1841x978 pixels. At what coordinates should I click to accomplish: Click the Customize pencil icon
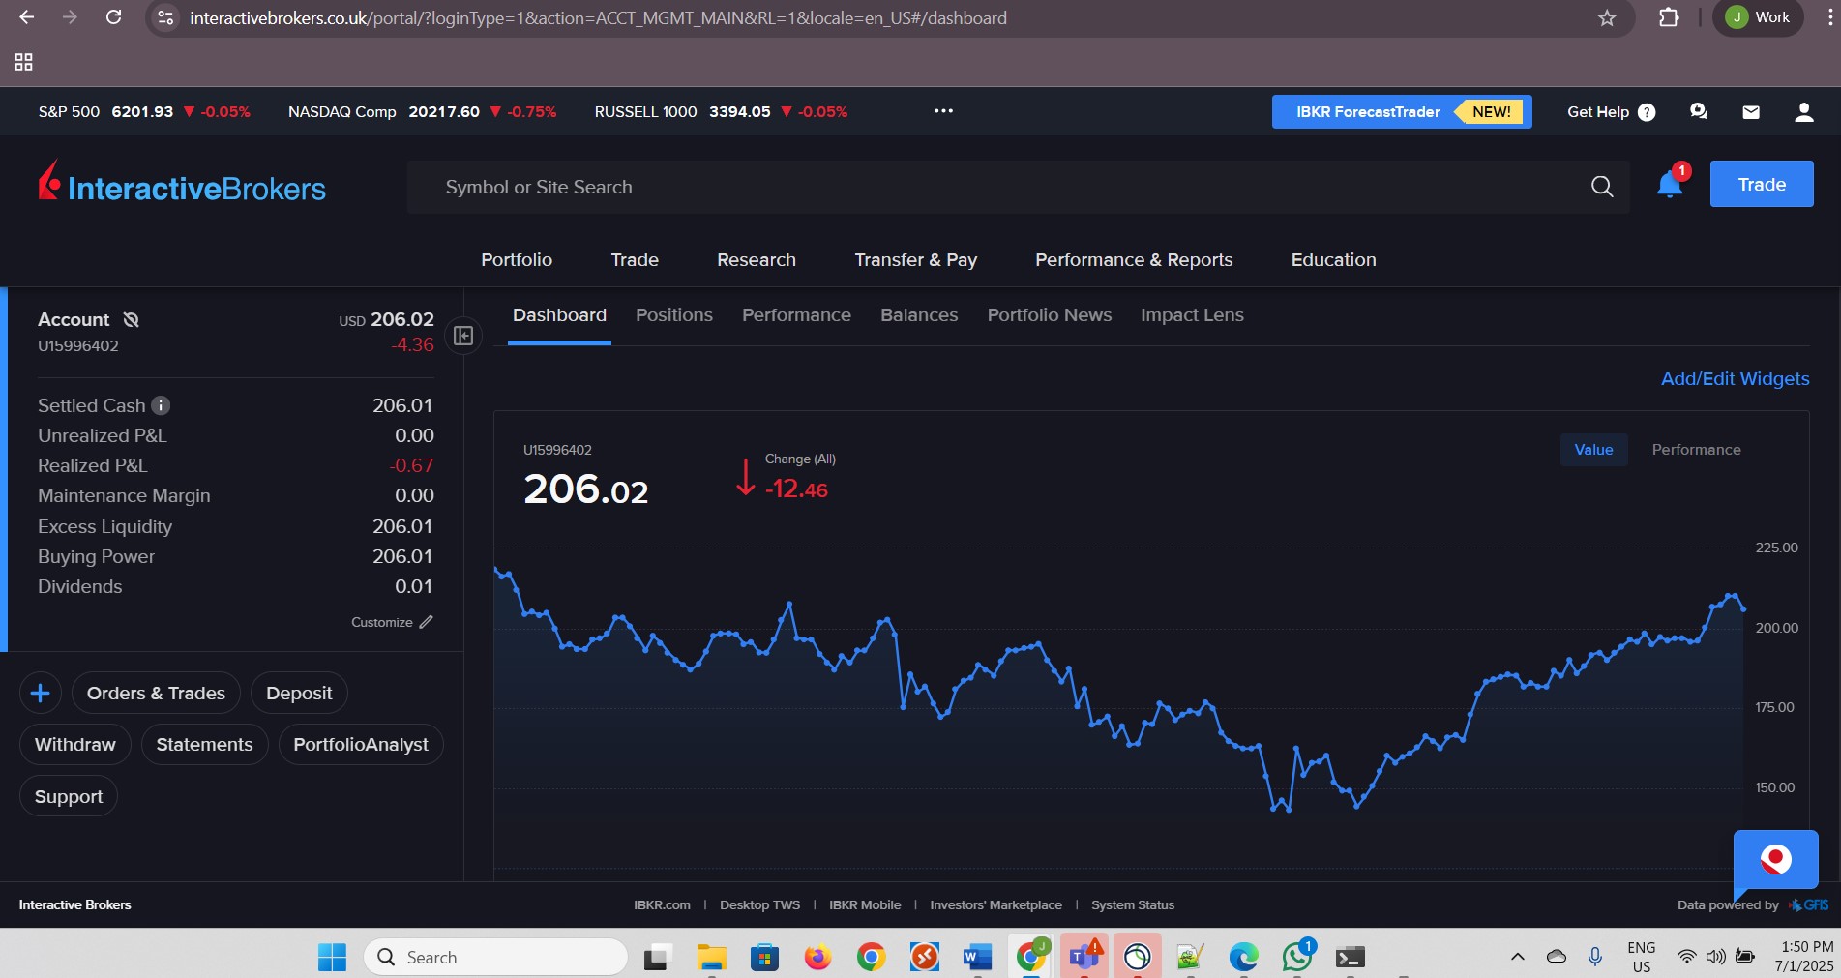coord(427,622)
